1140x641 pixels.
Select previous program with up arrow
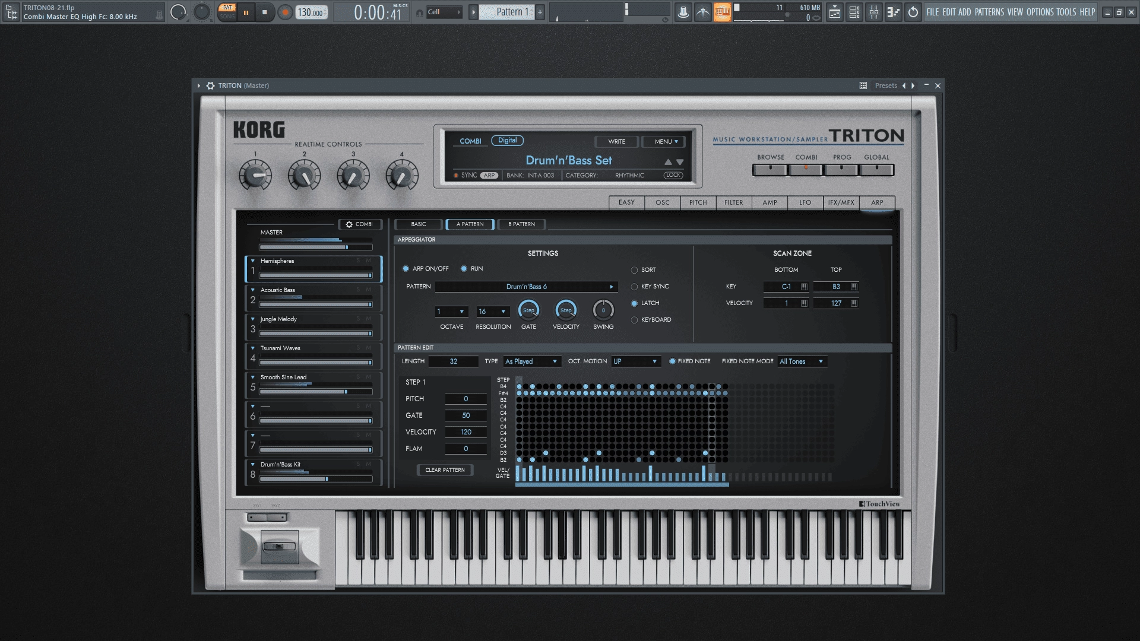[x=668, y=161]
